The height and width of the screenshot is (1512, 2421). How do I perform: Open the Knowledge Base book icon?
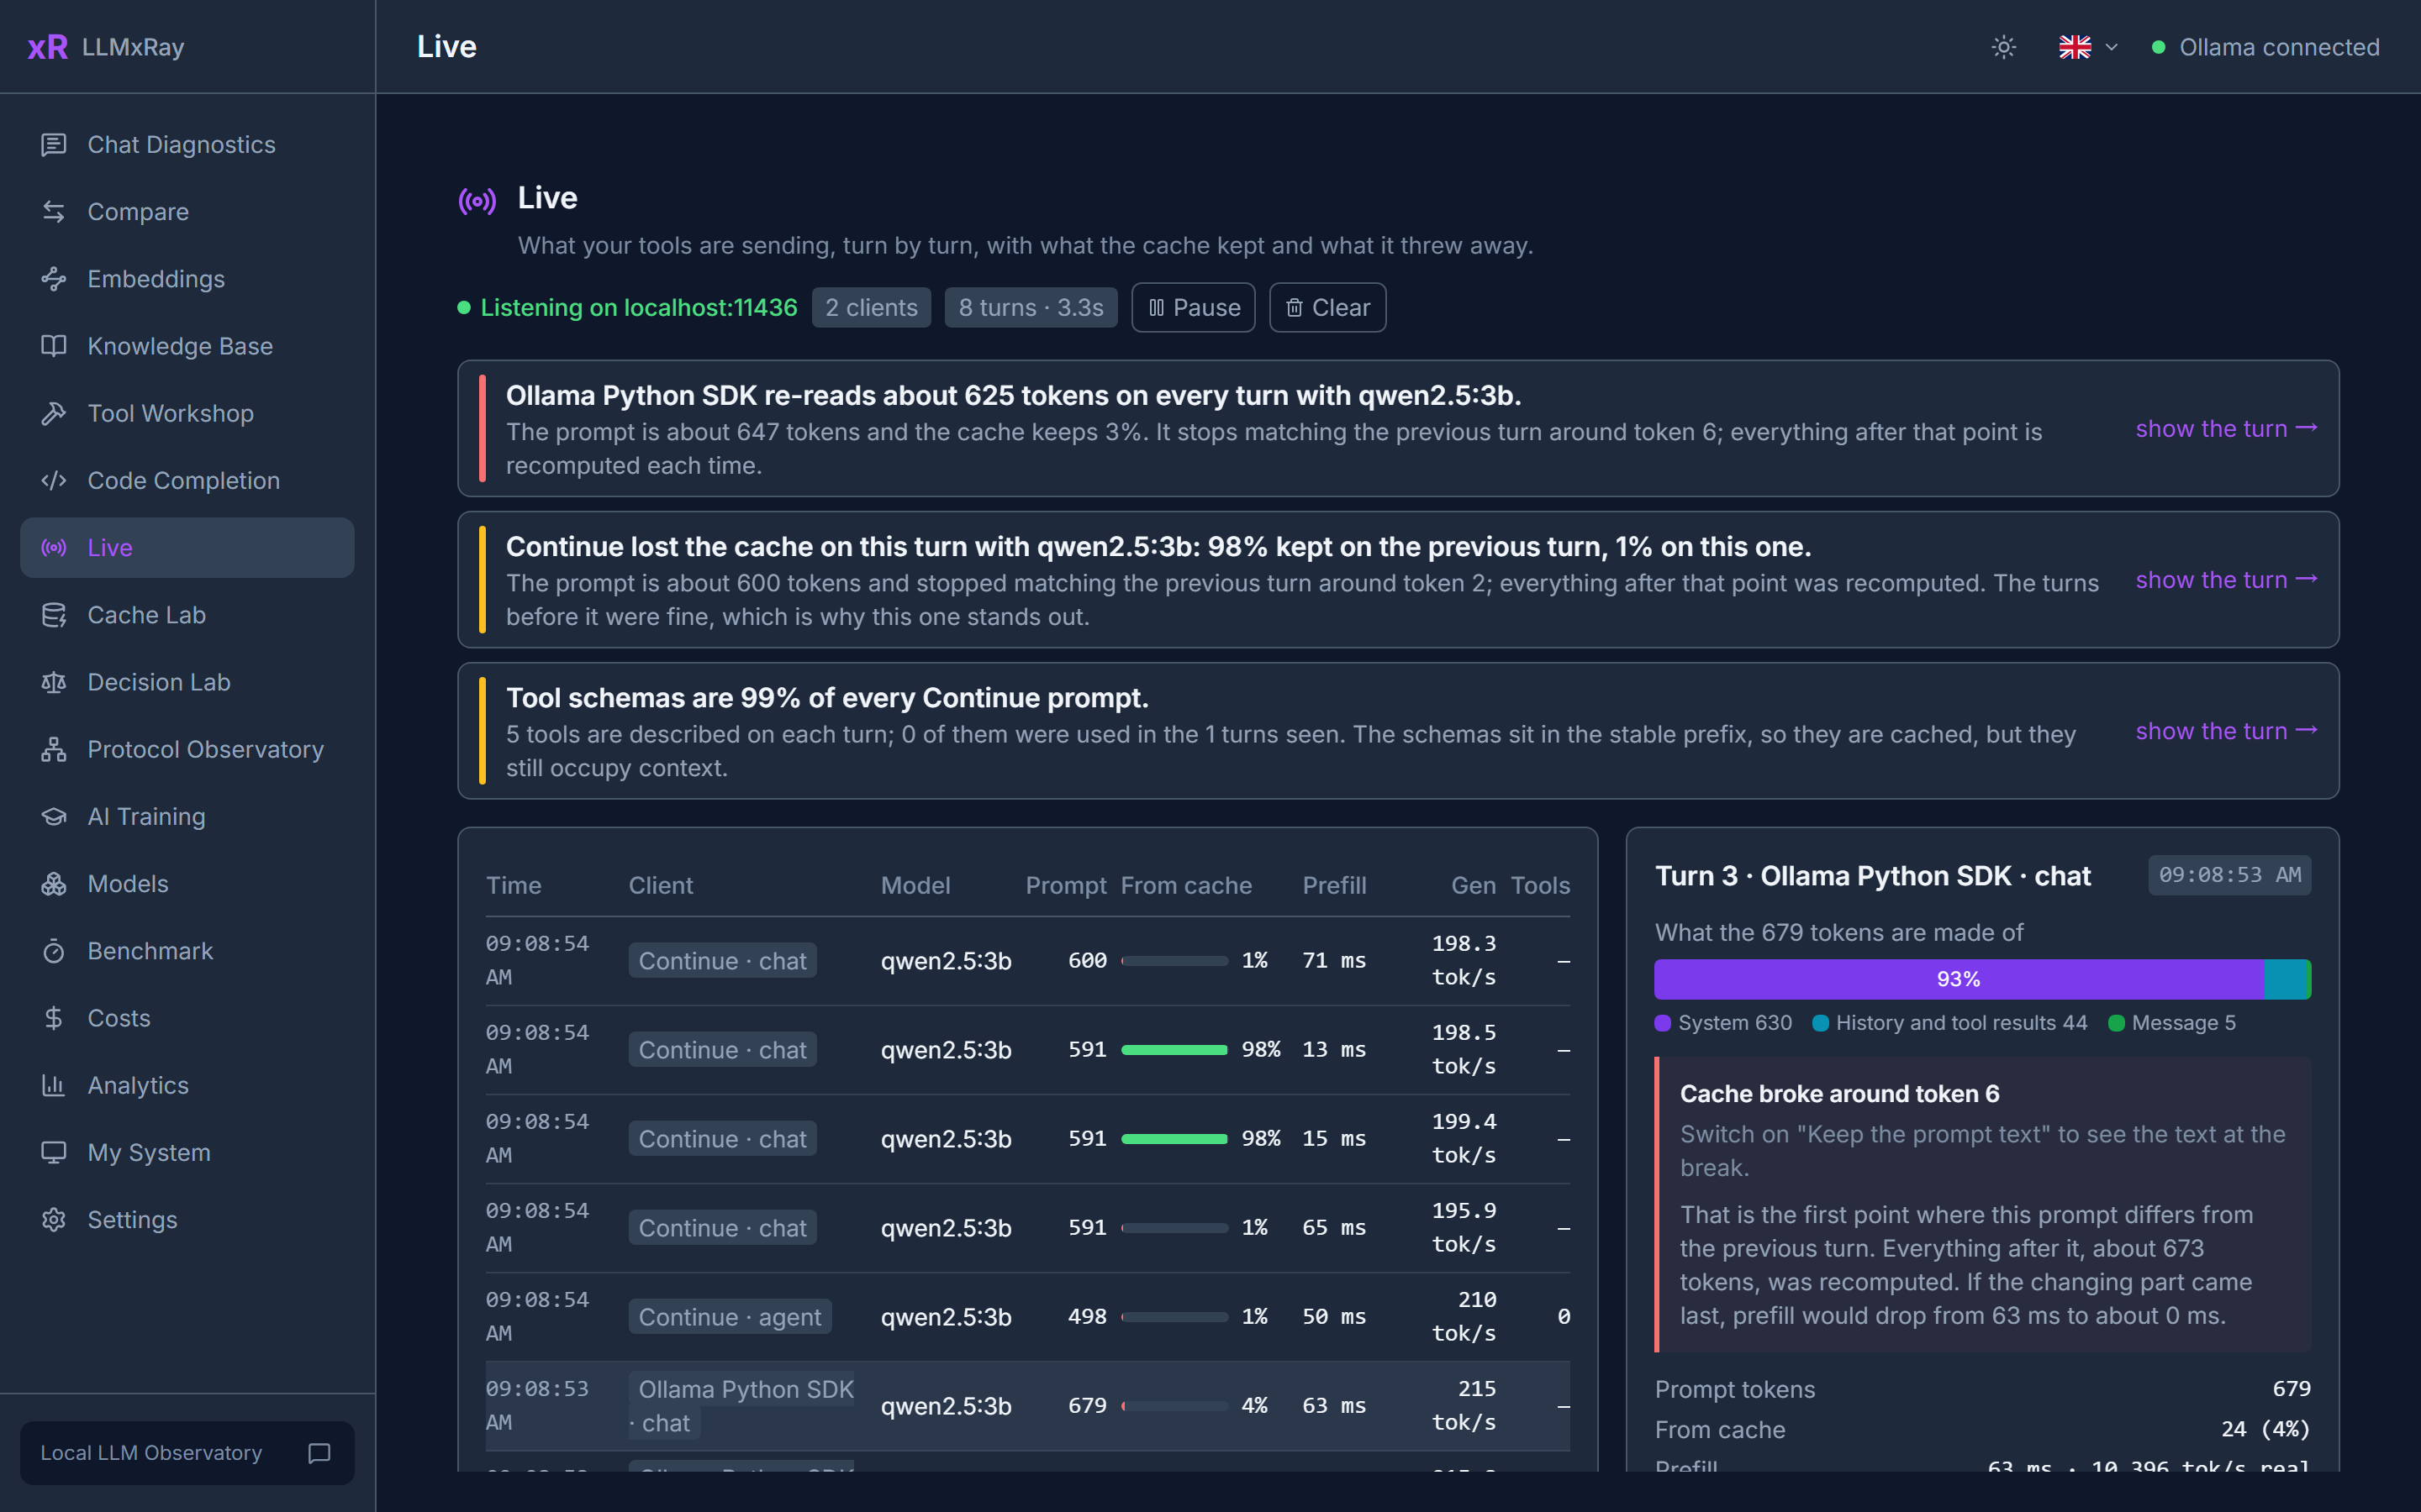pyautogui.click(x=54, y=346)
